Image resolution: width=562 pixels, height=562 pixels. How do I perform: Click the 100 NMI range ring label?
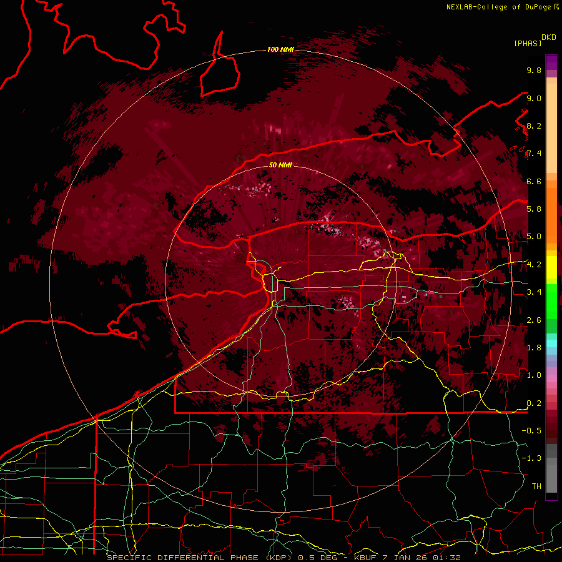[x=280, y=49]
